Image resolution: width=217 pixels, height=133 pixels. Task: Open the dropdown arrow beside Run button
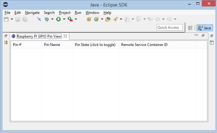(64, 19)
